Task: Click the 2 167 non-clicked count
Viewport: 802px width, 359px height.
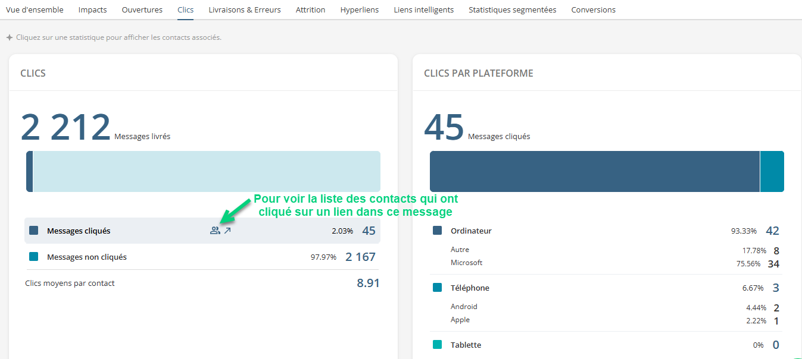Action: tap(360, 257)
